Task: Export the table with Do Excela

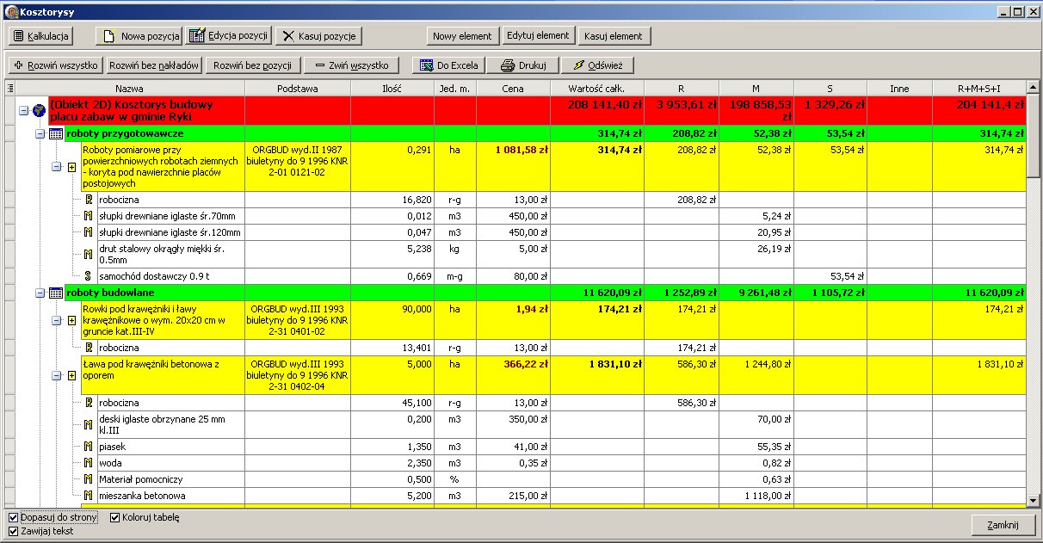Action: tap(448, 65)
